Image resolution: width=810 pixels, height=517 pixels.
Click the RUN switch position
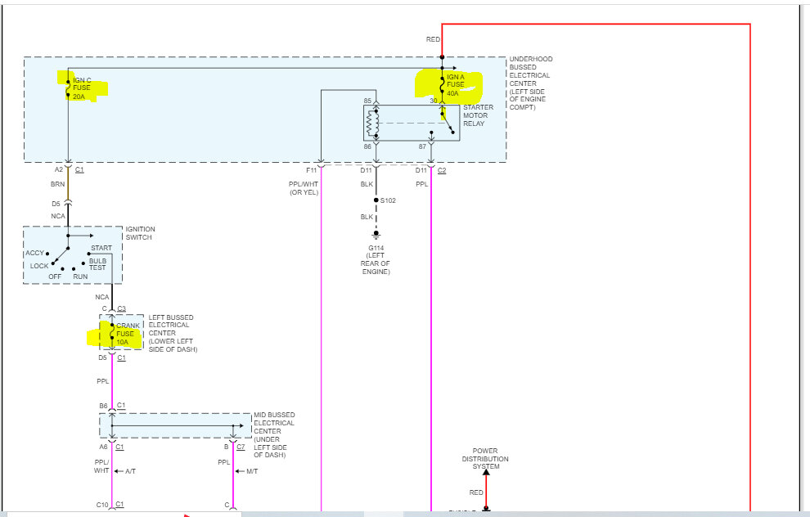(x=80, y=276)
